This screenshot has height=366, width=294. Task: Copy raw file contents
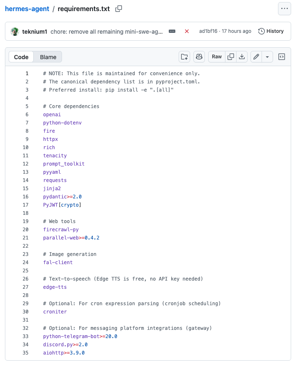(231, 57)
